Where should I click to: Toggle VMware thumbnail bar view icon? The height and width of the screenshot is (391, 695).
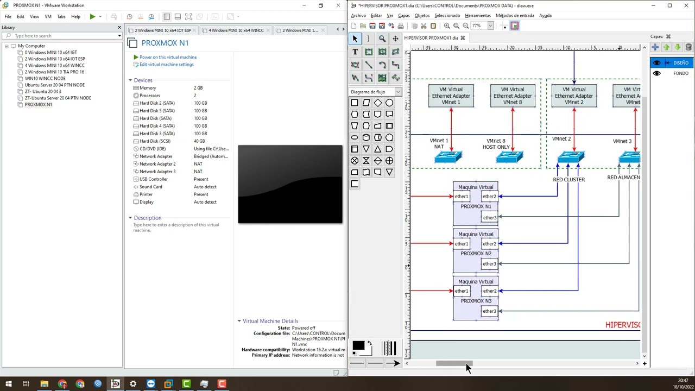[x=178, y=17]
